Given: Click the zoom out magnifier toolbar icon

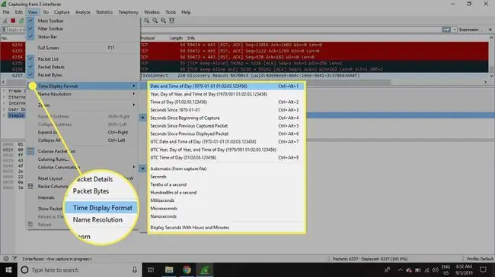Looking at the screenshot, I should (155, 20).
